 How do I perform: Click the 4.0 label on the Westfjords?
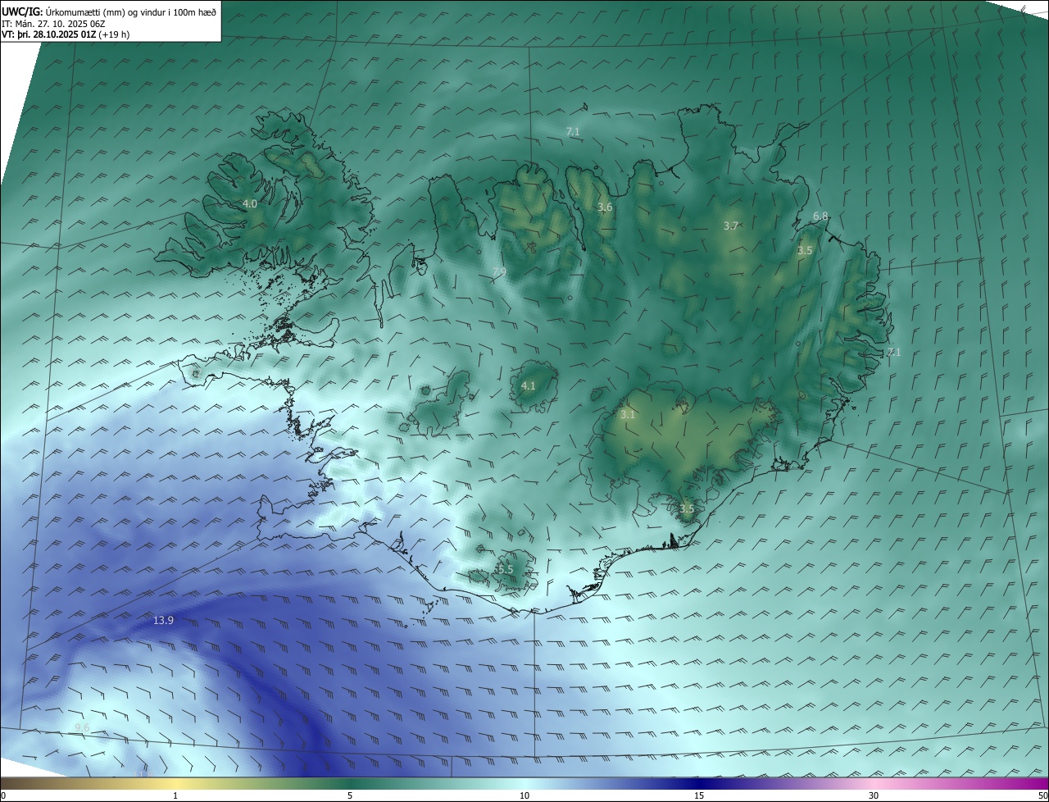coord(250,203)
